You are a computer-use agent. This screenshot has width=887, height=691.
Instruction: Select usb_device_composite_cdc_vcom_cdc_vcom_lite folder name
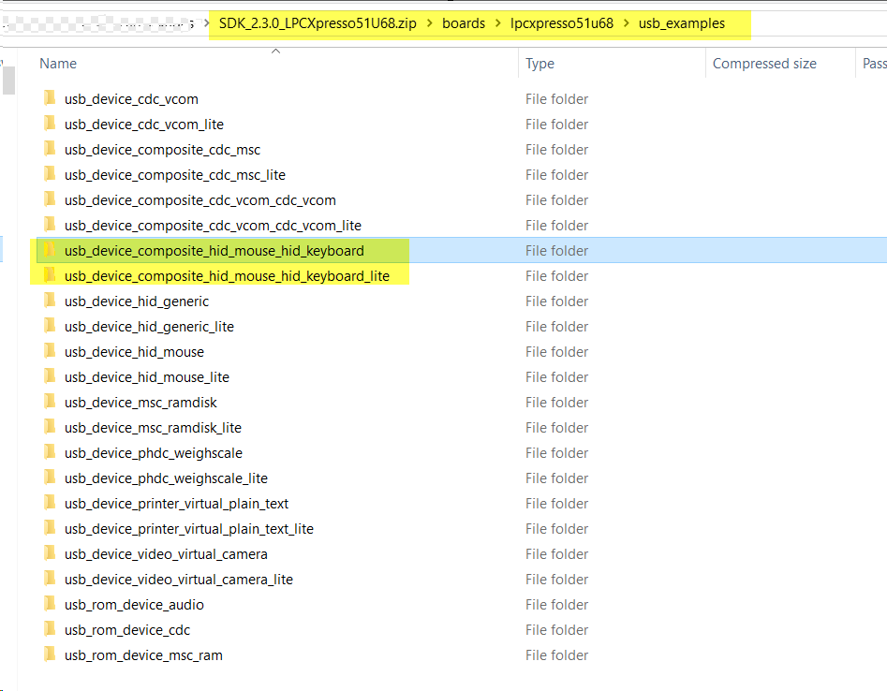(213, 226)
